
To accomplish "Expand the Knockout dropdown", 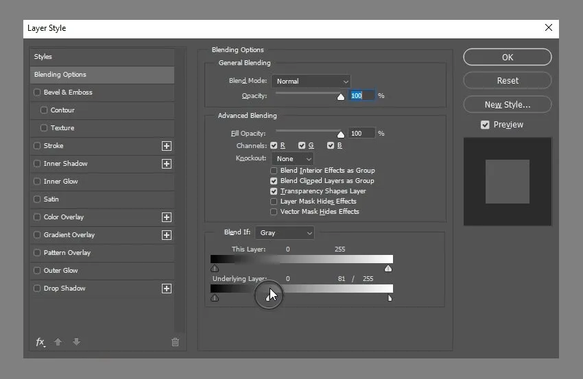I will (292, 158).
